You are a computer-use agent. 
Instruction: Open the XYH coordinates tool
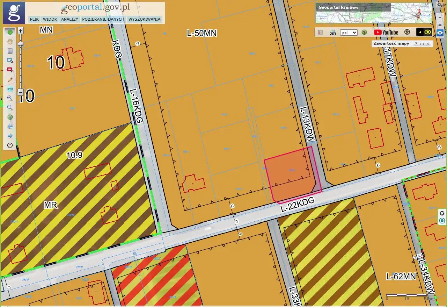10,89
